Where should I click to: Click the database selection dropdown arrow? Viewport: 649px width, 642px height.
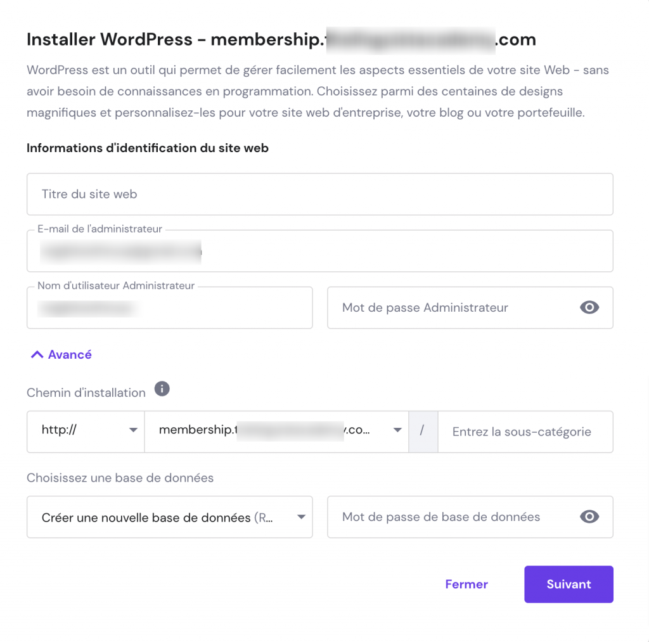(x=301, y=517)
